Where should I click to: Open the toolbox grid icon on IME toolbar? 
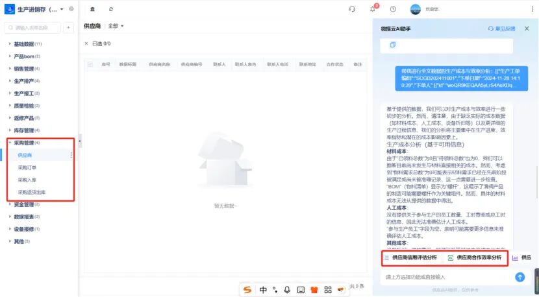328,290
